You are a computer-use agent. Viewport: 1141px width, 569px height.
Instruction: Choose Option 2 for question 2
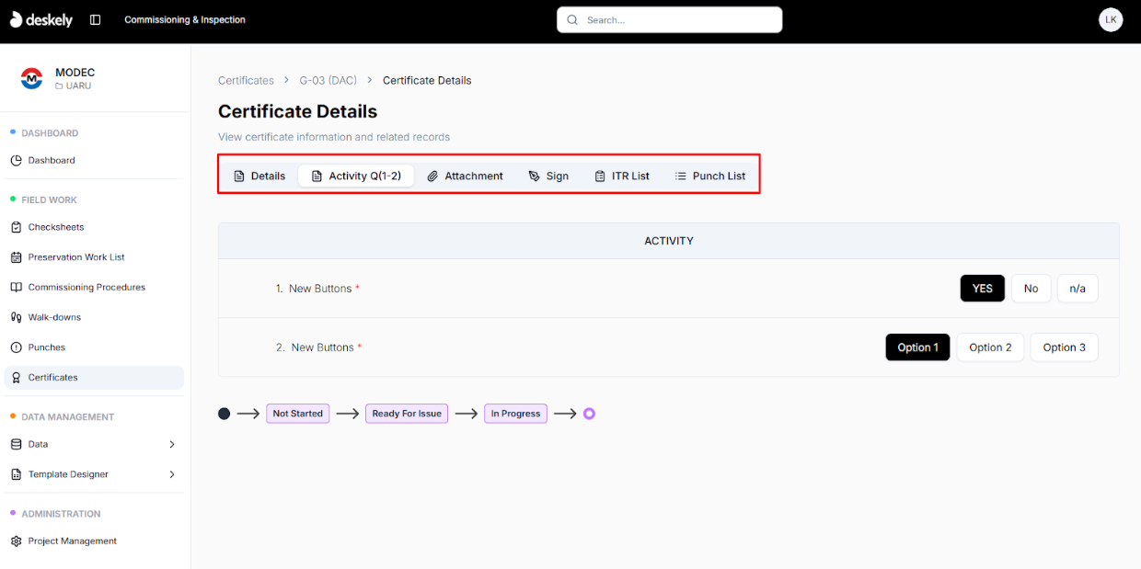pos(990,347)
